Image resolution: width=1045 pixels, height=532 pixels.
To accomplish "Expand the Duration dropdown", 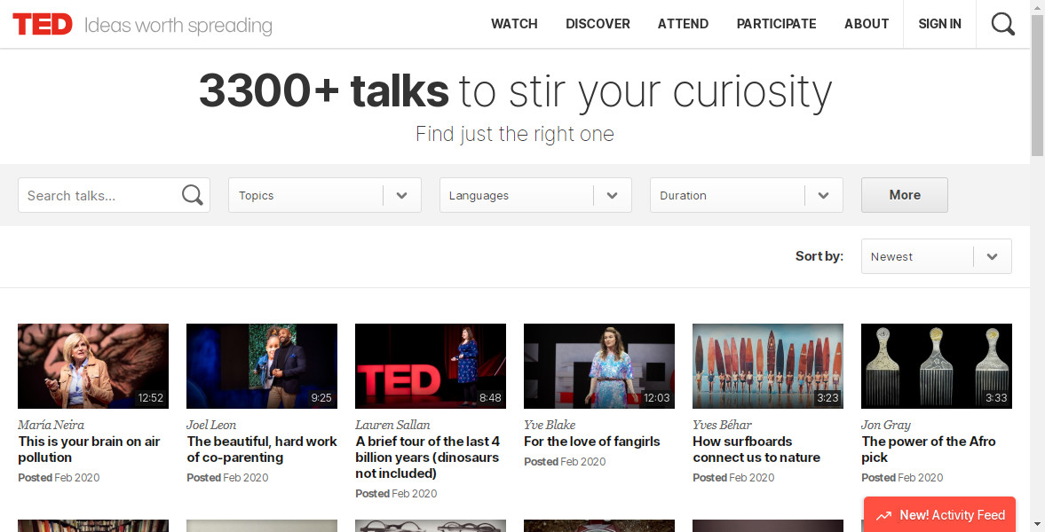I will [x=747, y=195].
